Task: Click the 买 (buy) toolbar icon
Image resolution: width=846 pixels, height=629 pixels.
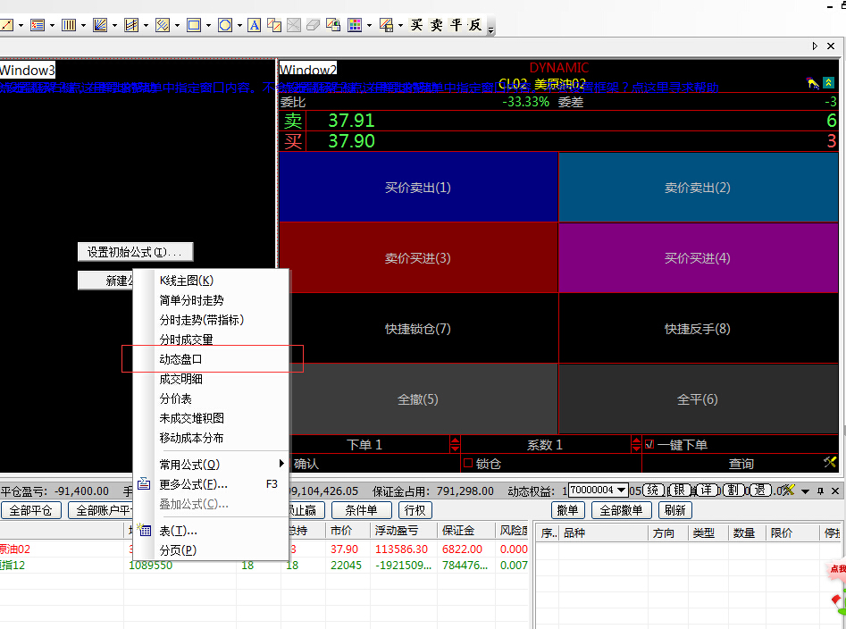Action: [417, 25]
